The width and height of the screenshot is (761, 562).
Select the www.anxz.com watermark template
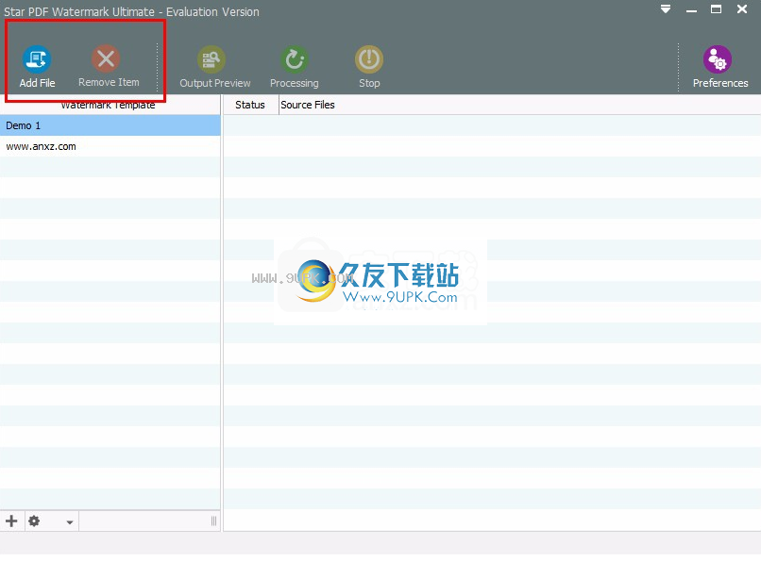(x=110, y=146)
